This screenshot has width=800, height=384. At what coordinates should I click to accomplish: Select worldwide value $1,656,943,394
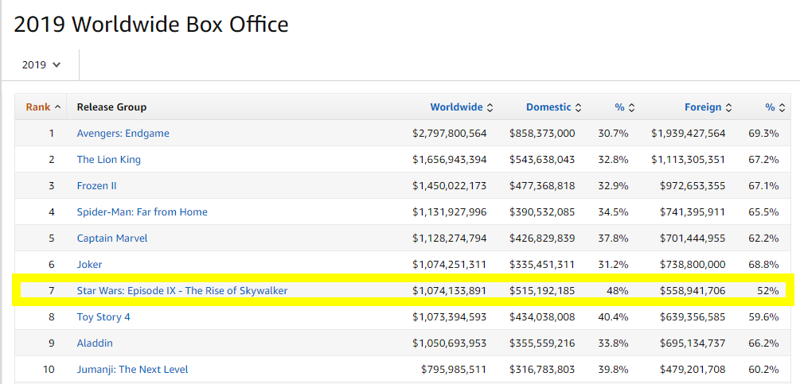pos(450,160)
